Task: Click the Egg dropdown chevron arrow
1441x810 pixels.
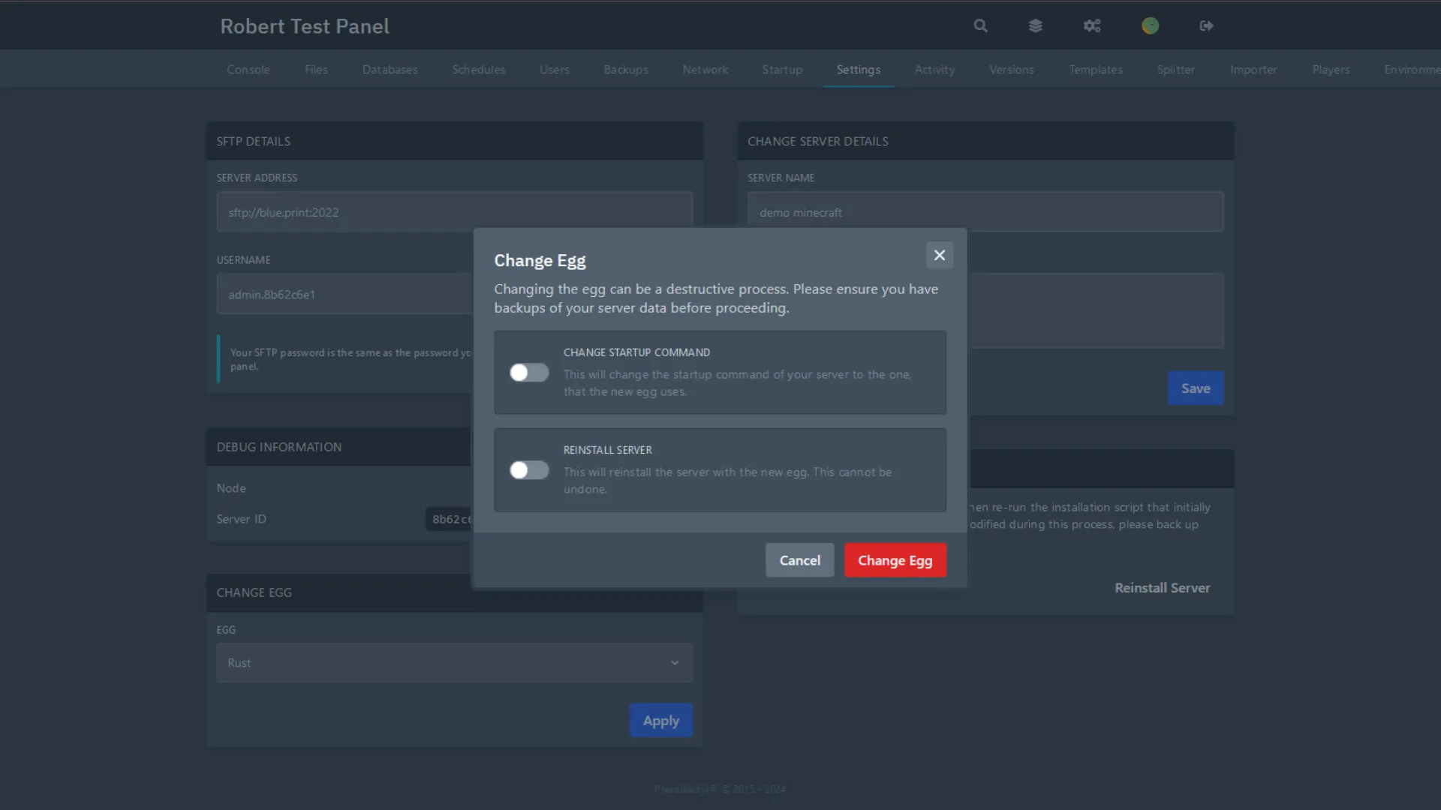Action: 675,663
